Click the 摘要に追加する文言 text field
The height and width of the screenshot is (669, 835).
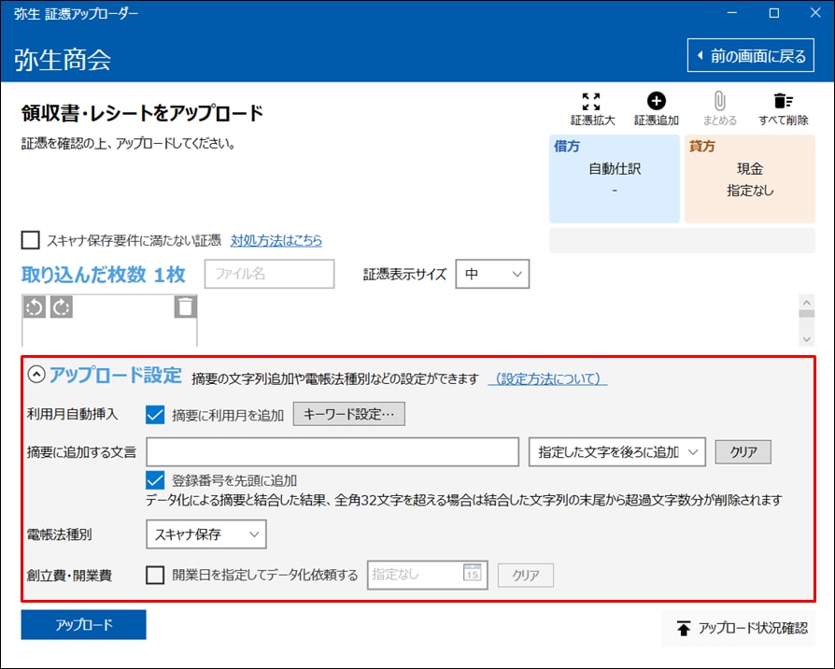(333, 452)
